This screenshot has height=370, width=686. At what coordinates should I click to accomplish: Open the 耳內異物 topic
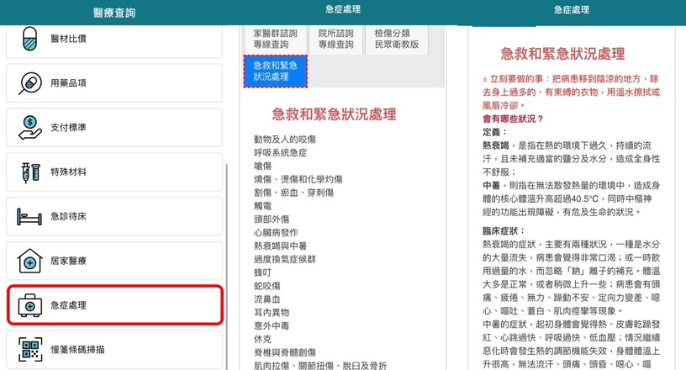tap(272, 313)
